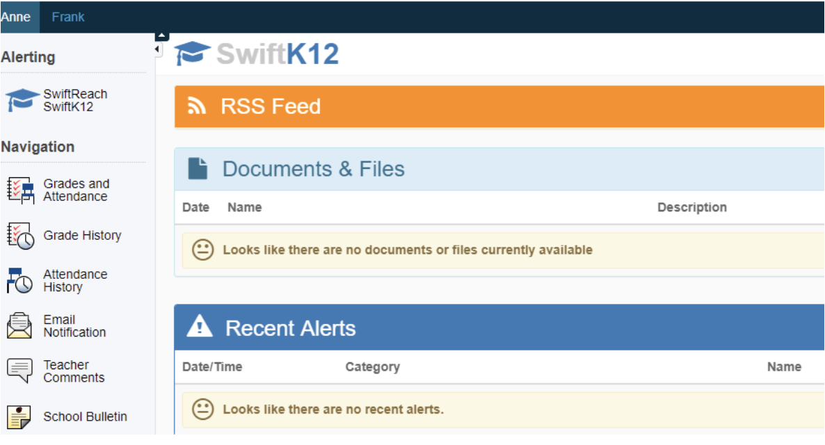Click the no documents or files message
Viewport: 825px width, 445px height.
click(407, 250)
